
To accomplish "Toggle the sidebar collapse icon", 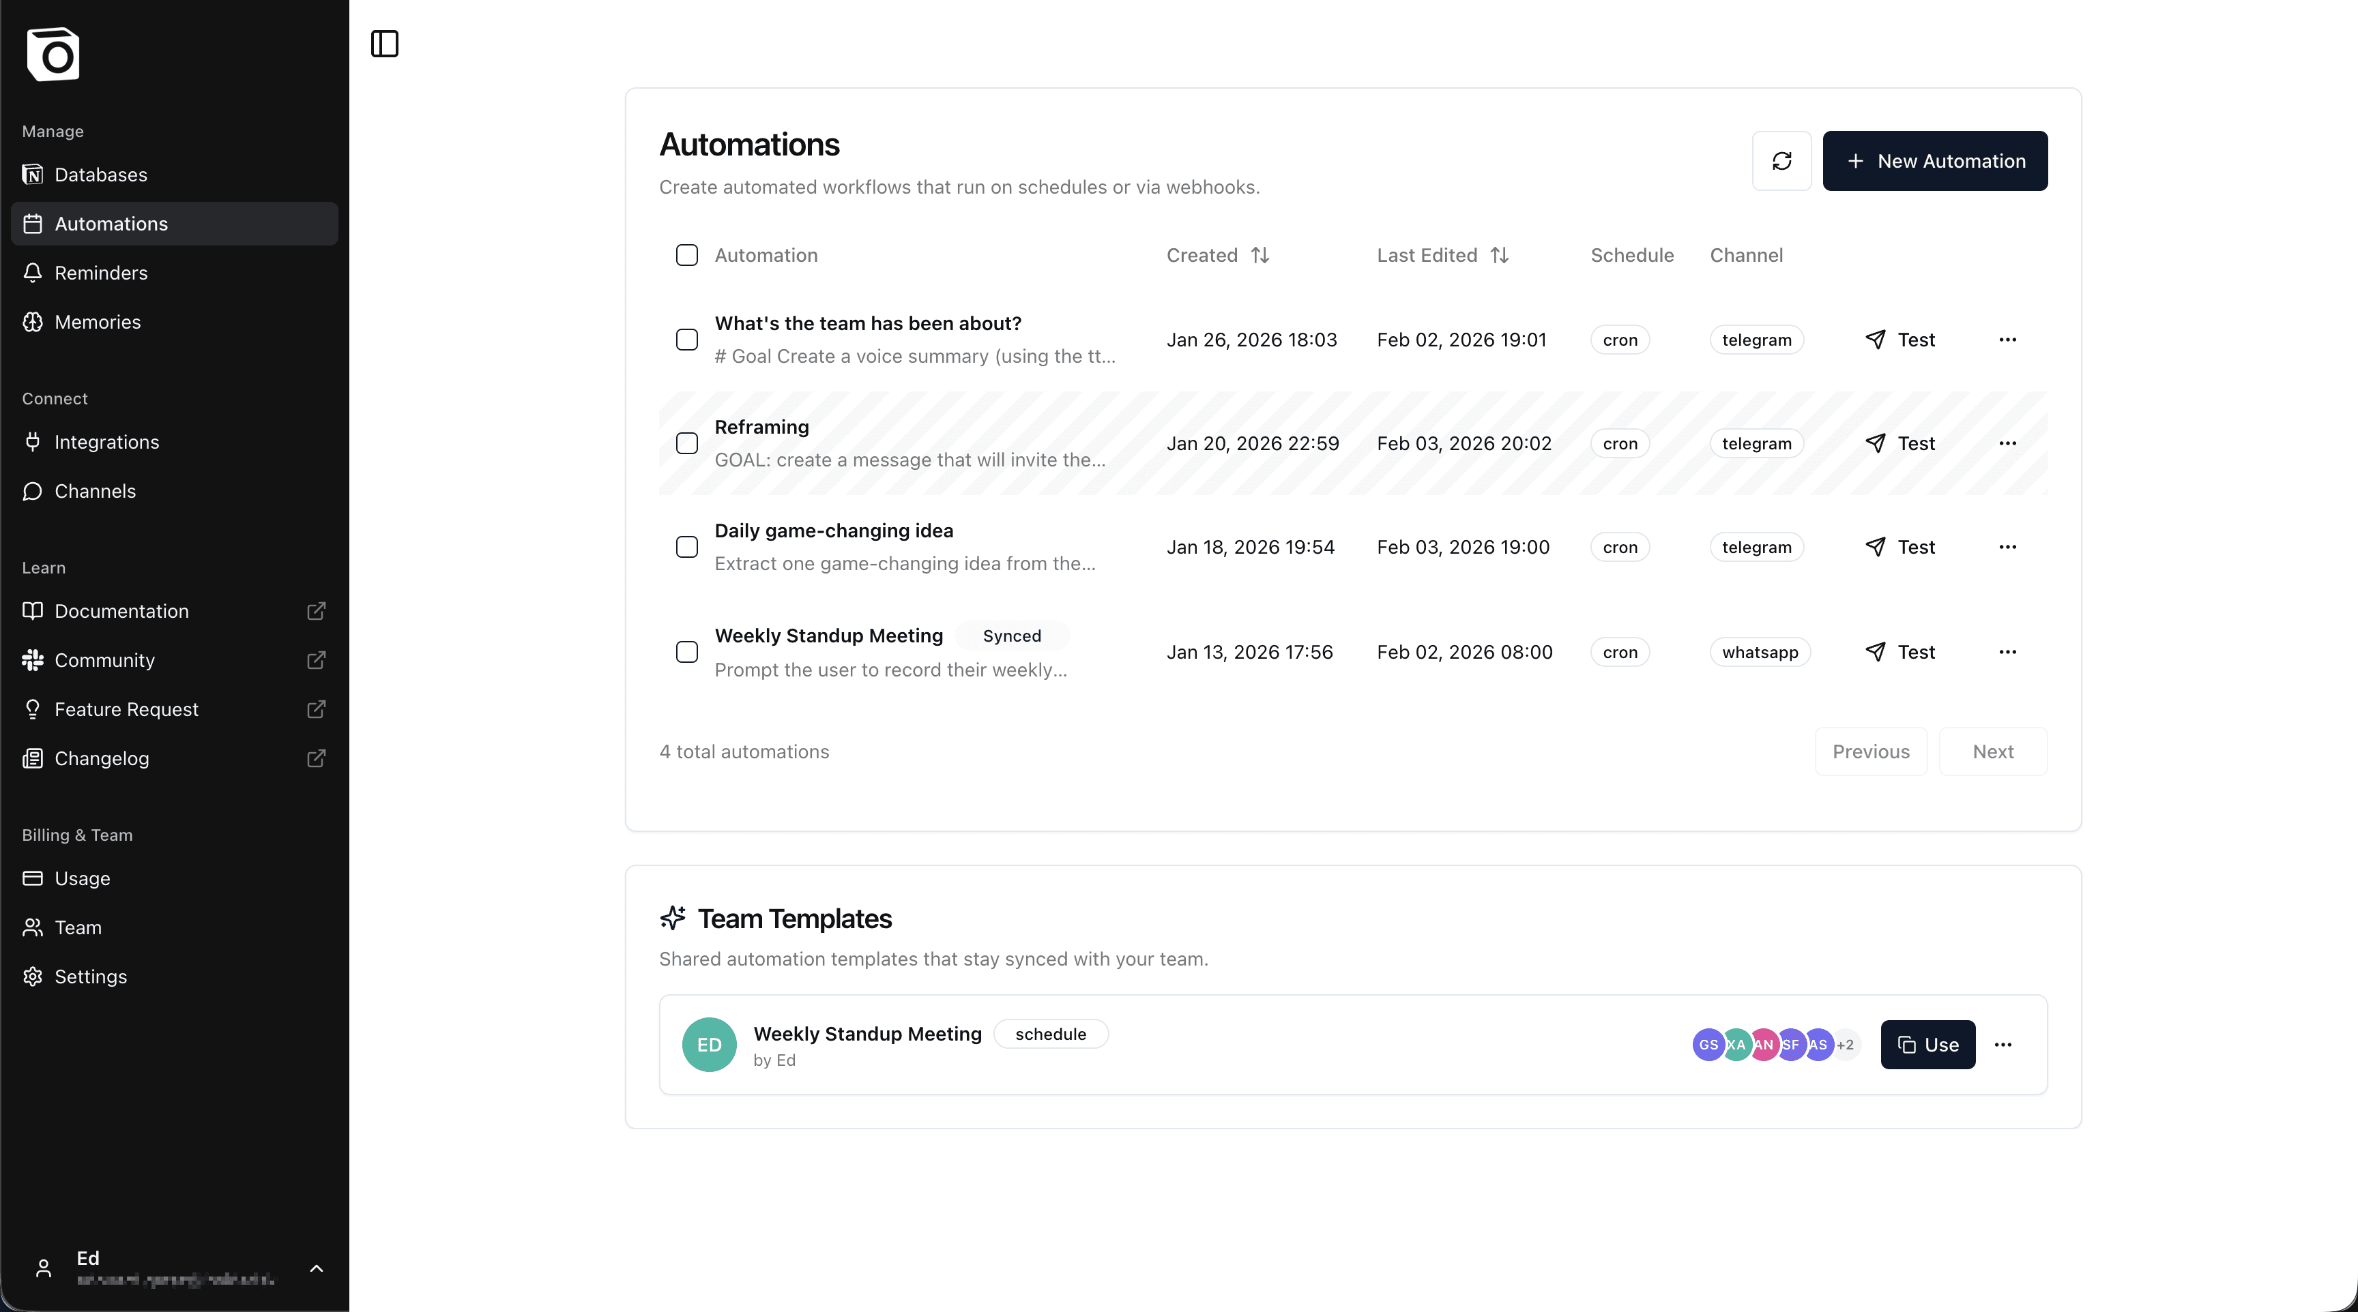I will (384, 43).
